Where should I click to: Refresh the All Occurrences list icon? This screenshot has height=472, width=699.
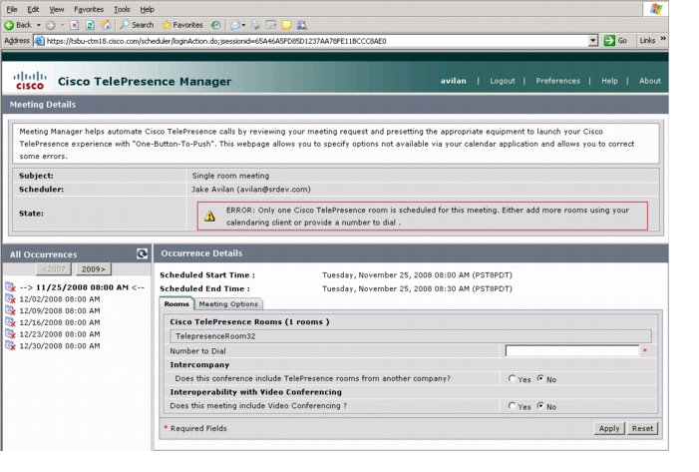(x=142, y=253)
